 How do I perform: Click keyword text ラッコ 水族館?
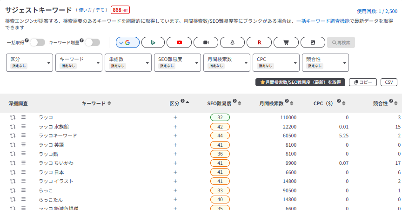click(54, 127)
